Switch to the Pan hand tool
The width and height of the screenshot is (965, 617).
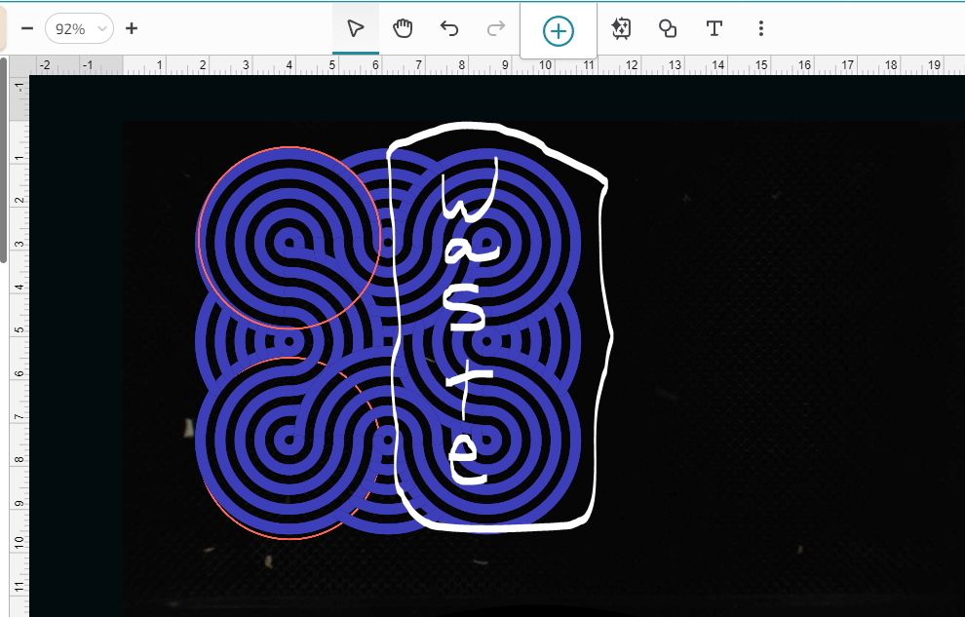(x=403, y=28)
